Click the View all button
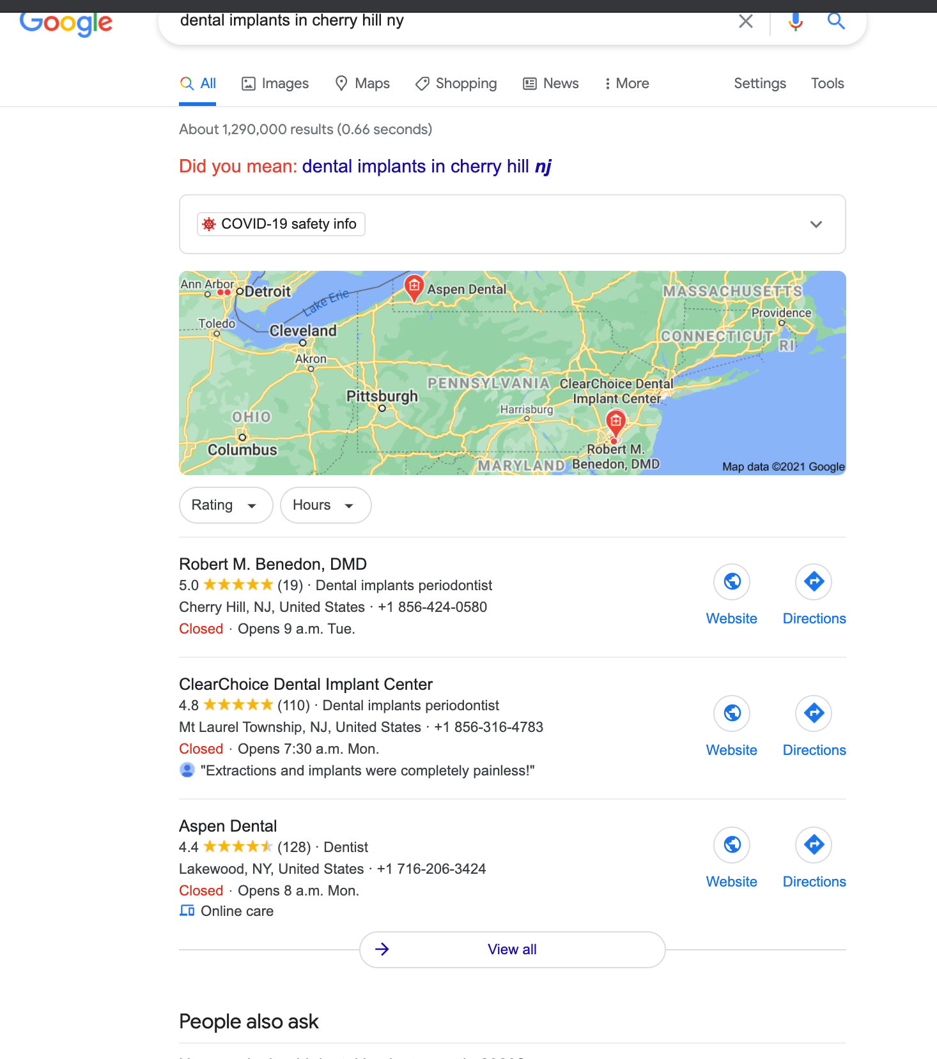The image size is (937, 1059). 512,950
